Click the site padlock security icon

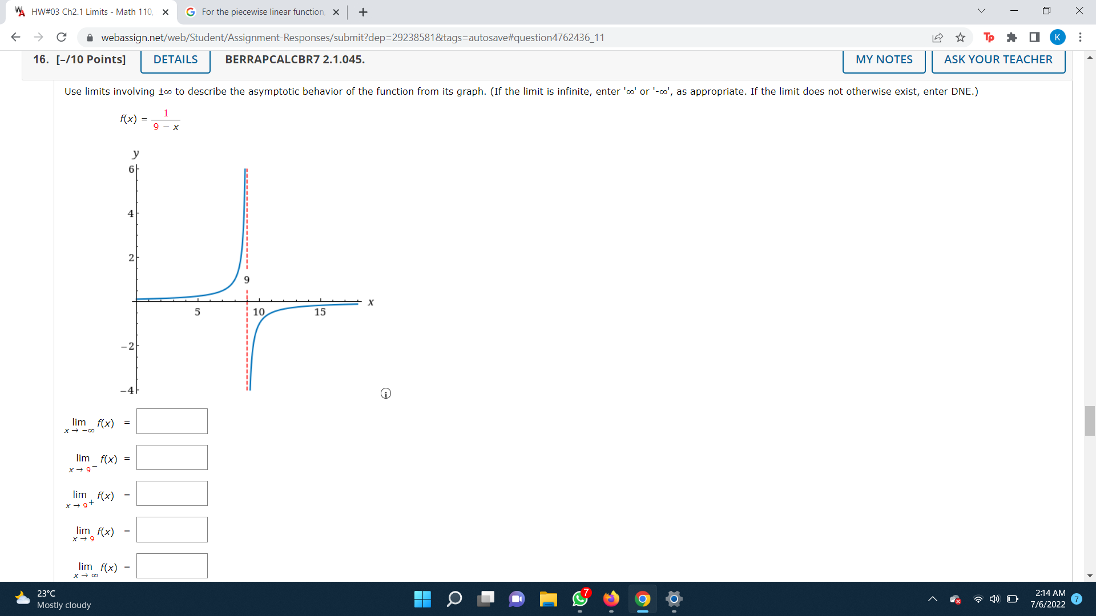pyautogui.click(x=90, y=37)
